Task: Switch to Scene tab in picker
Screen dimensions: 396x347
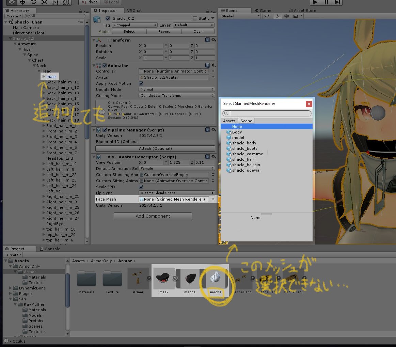Action: tap(246, 121)
